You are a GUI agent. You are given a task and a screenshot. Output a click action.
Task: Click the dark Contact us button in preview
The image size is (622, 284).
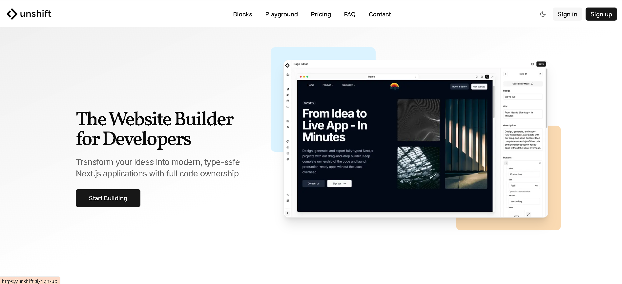[313, 184]
